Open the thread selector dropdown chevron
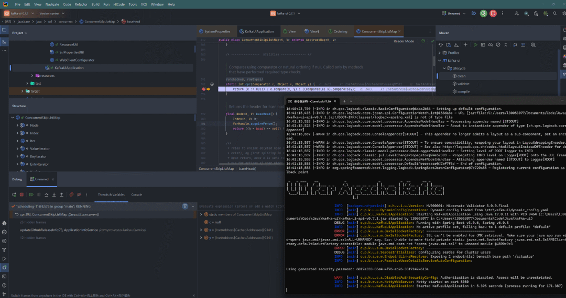The width and height of the screenshot is (566, 298). (193, 207)
